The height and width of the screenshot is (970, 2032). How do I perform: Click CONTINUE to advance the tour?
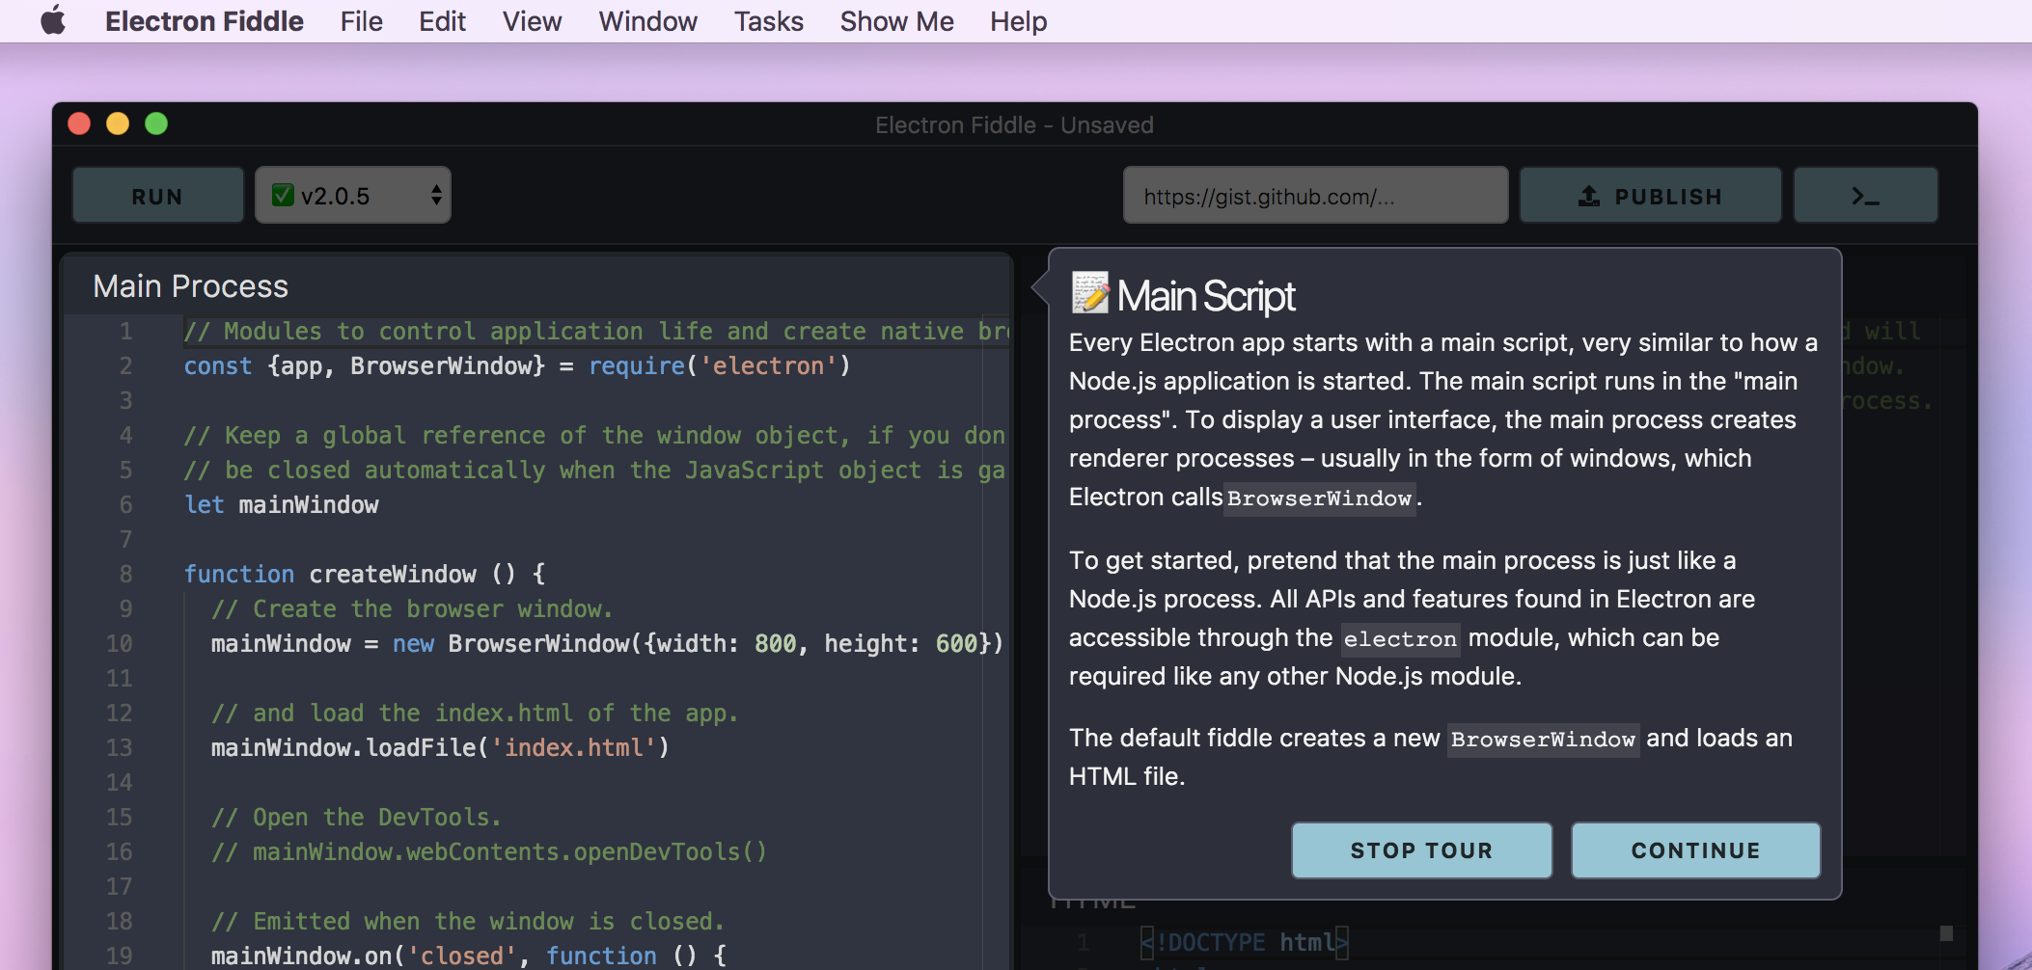point(1694,849)
